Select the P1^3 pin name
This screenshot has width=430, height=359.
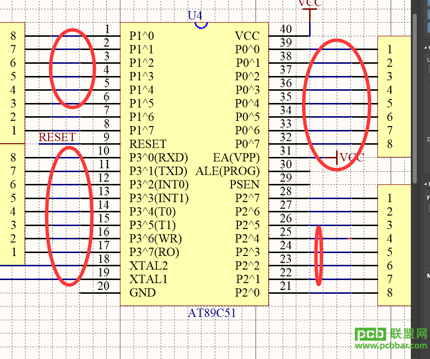(x=142, y=77)
